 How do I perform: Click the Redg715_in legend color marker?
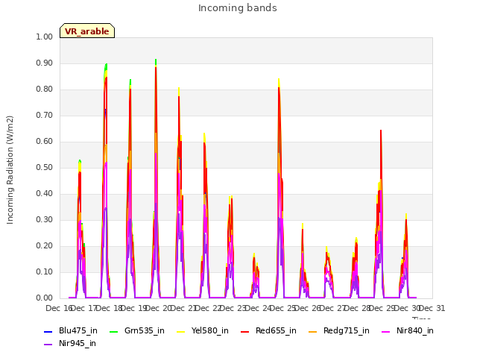(313, 331)
